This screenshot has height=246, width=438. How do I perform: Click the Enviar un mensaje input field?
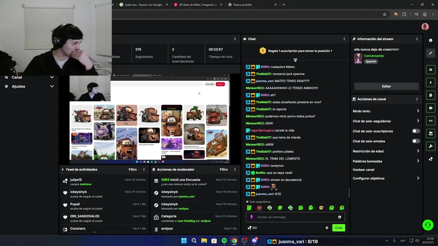(x=295, y=217)
